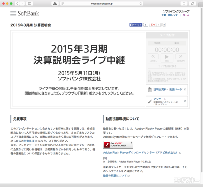
Task: Click the Facebook いいね! button
Action: click(x=136, y=25)
